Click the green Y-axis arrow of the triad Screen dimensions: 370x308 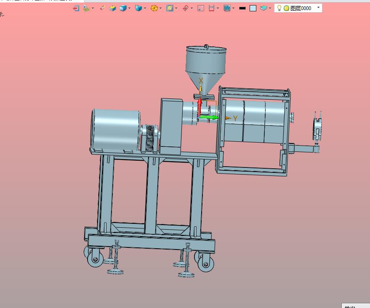209,117
